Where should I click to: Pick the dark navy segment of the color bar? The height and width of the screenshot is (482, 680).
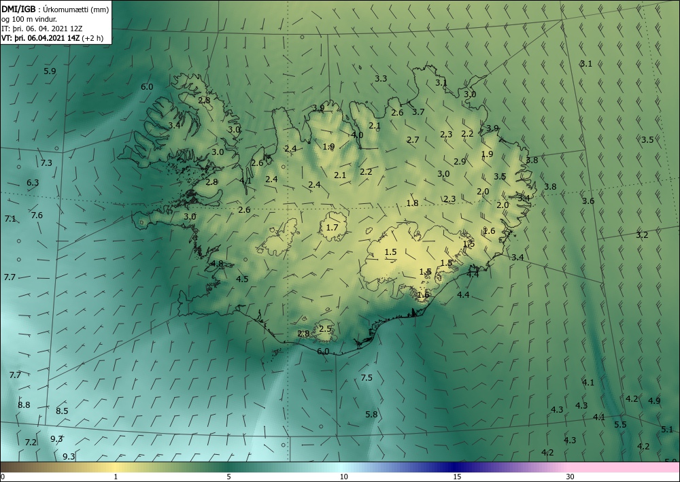[x=456, y=467]
